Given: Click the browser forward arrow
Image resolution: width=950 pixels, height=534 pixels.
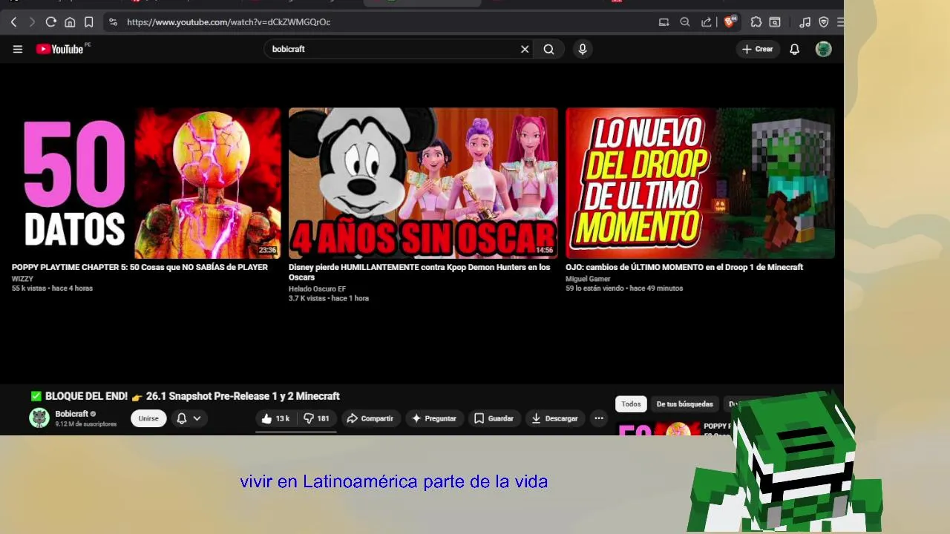Looking at the screenshot, I should [32, 22].
